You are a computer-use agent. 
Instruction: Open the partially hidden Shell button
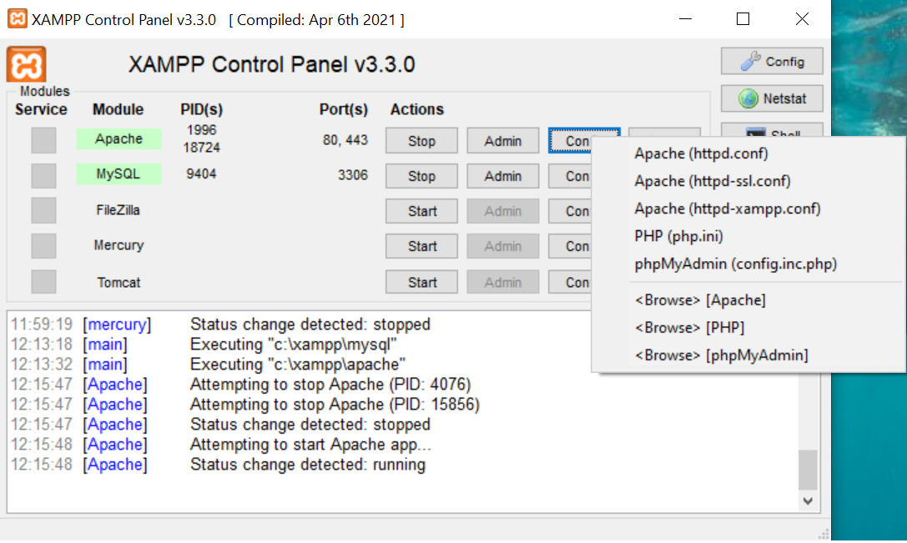(x=772, y=130)
